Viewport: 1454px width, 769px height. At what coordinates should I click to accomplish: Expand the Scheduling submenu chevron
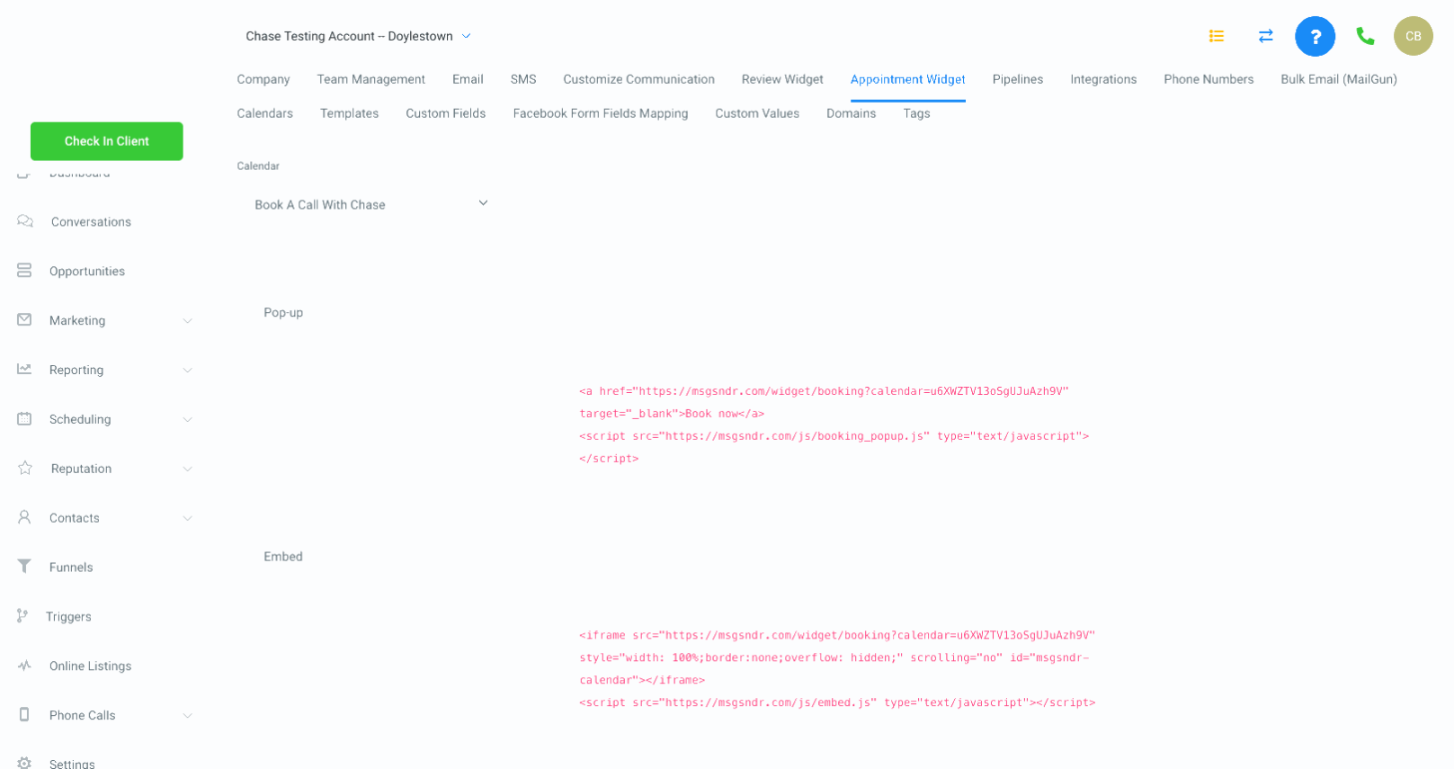(188, 420)
